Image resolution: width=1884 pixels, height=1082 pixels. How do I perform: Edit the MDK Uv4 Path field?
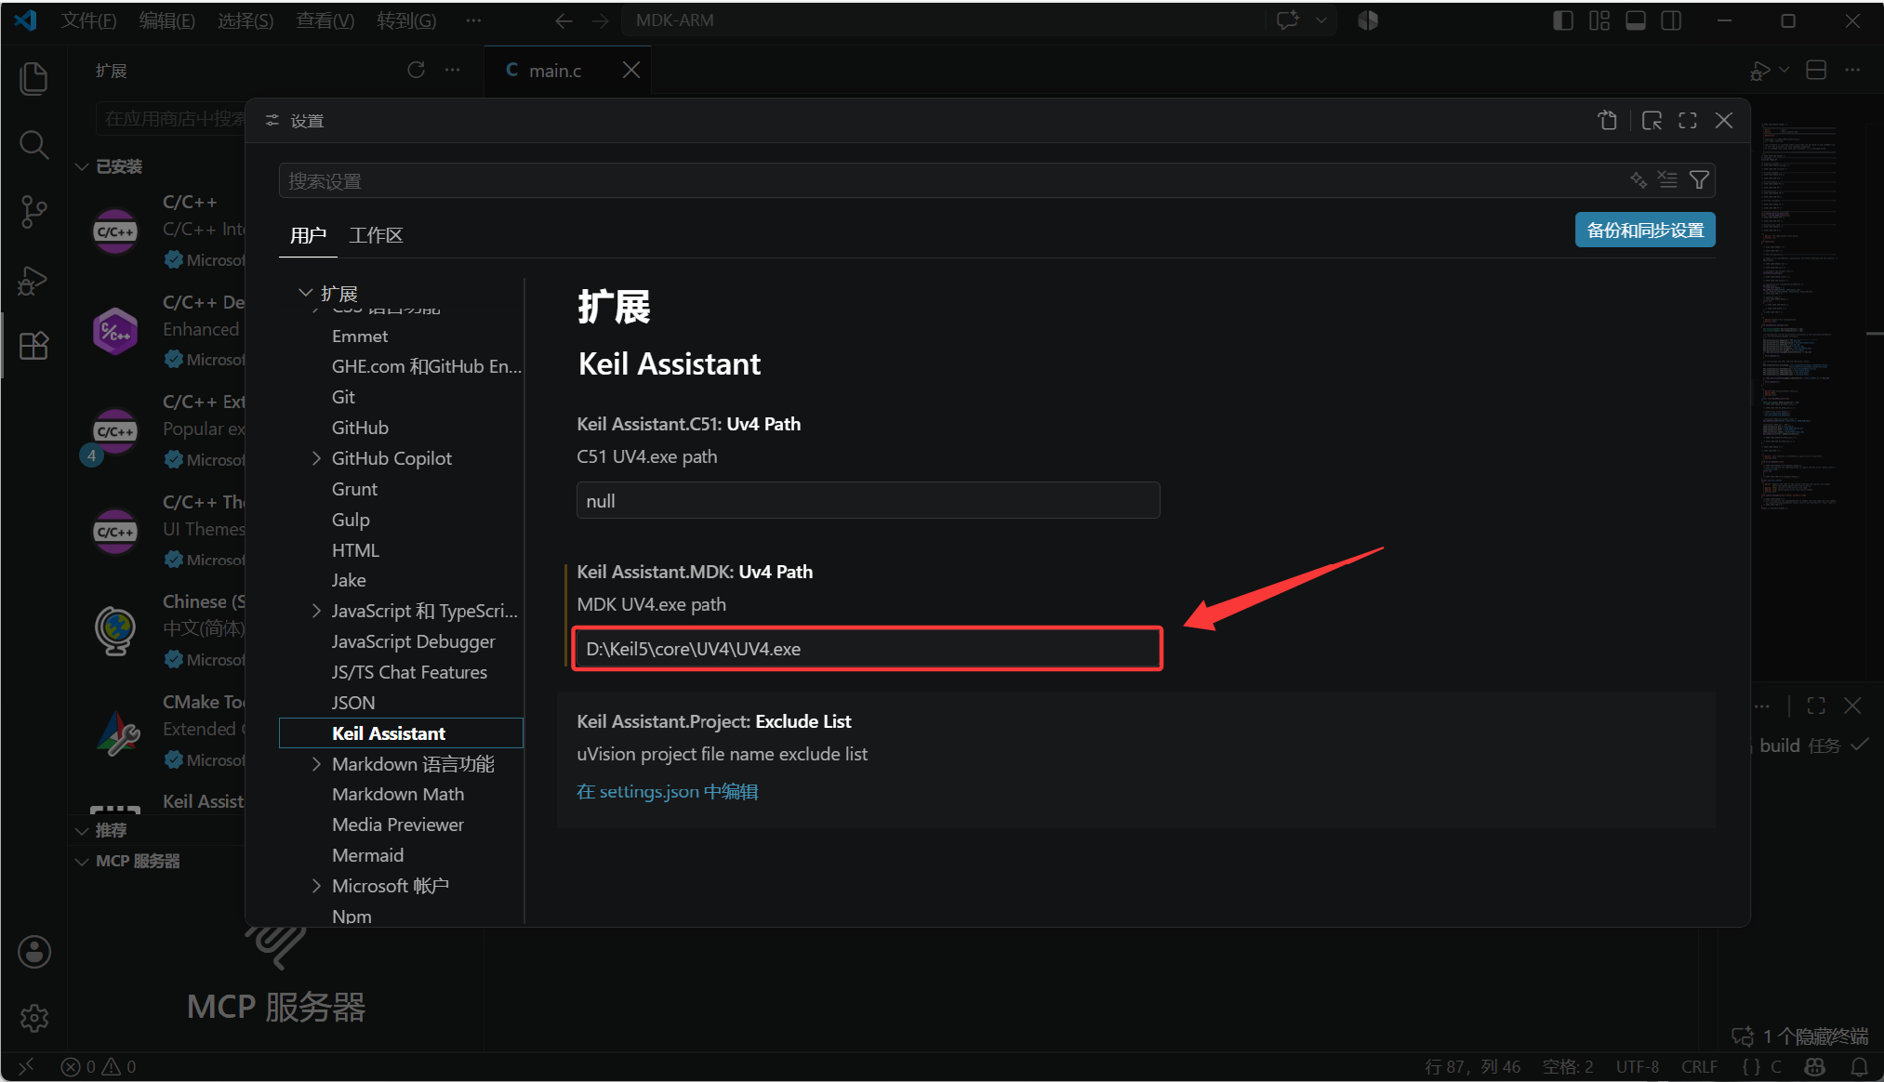click(x=868, y=649)
